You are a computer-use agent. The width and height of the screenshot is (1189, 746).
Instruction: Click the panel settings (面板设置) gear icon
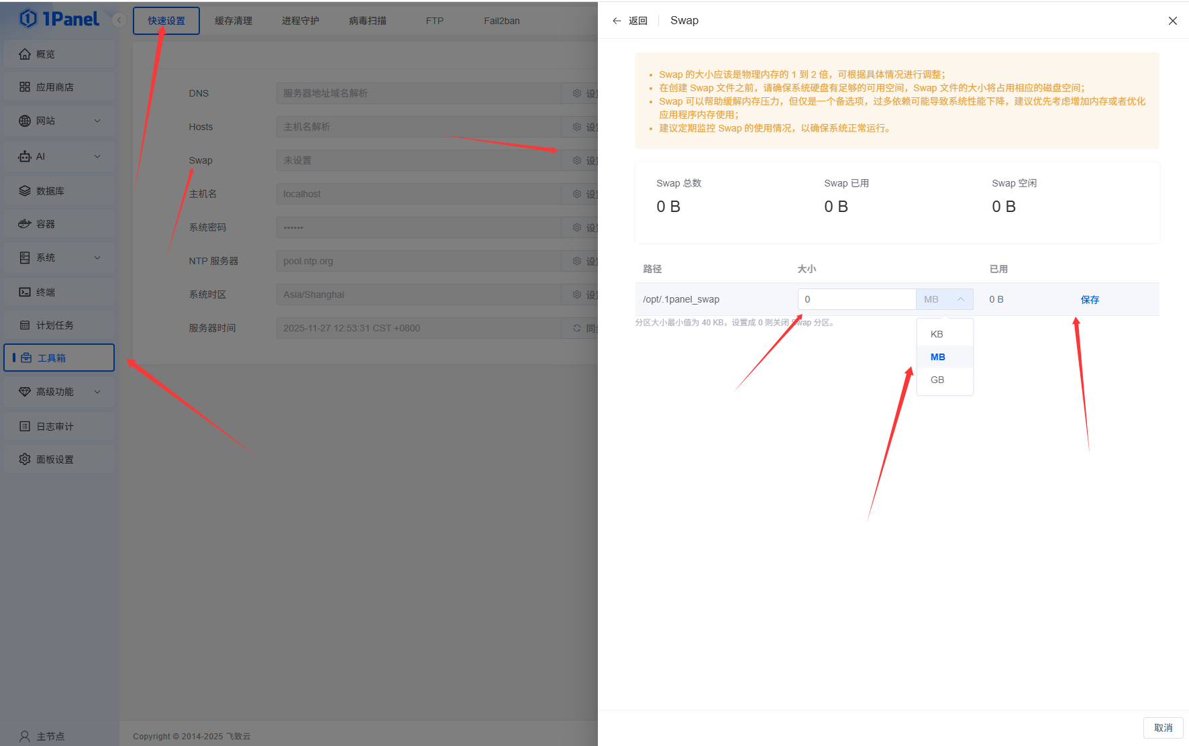(25, 460)
